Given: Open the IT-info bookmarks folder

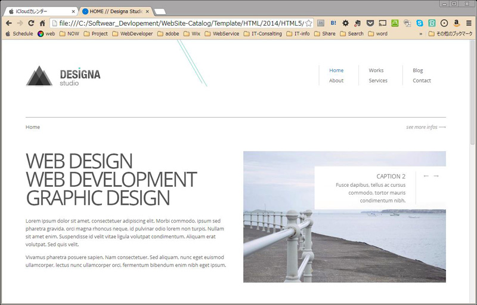Looking at the screenshot, I should click(x=298, y=33).
